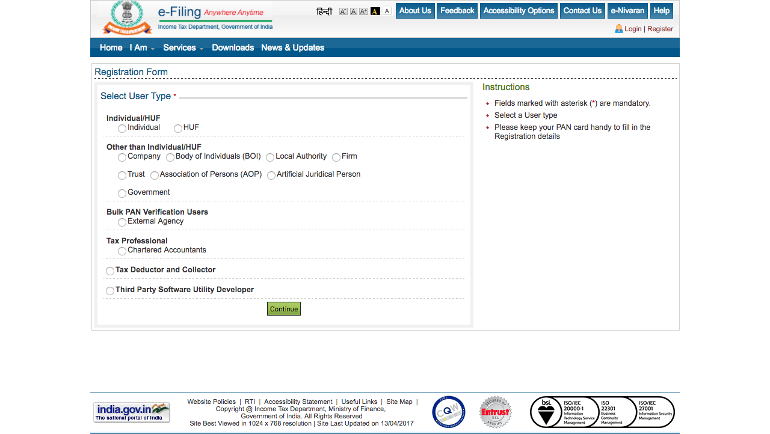Click the increase font size (A+) icon
770x434 pixels.
click(x=363, y=11)
